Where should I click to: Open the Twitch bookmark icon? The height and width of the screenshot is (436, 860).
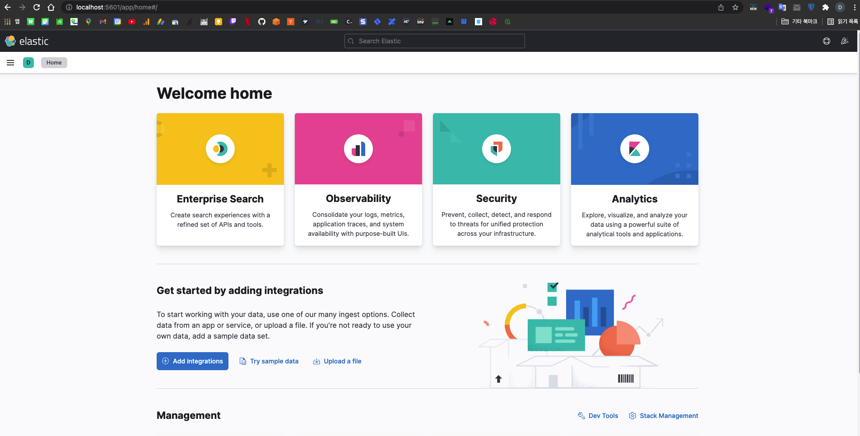[233, 22]
